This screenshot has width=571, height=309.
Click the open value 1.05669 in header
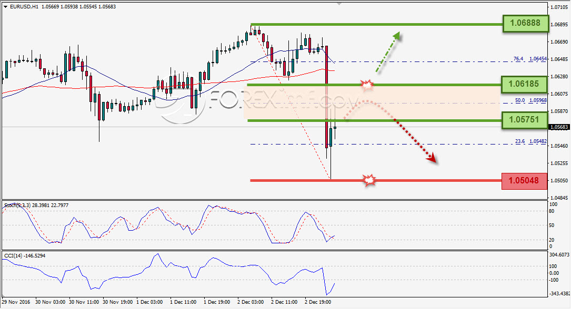pos(50,6)
